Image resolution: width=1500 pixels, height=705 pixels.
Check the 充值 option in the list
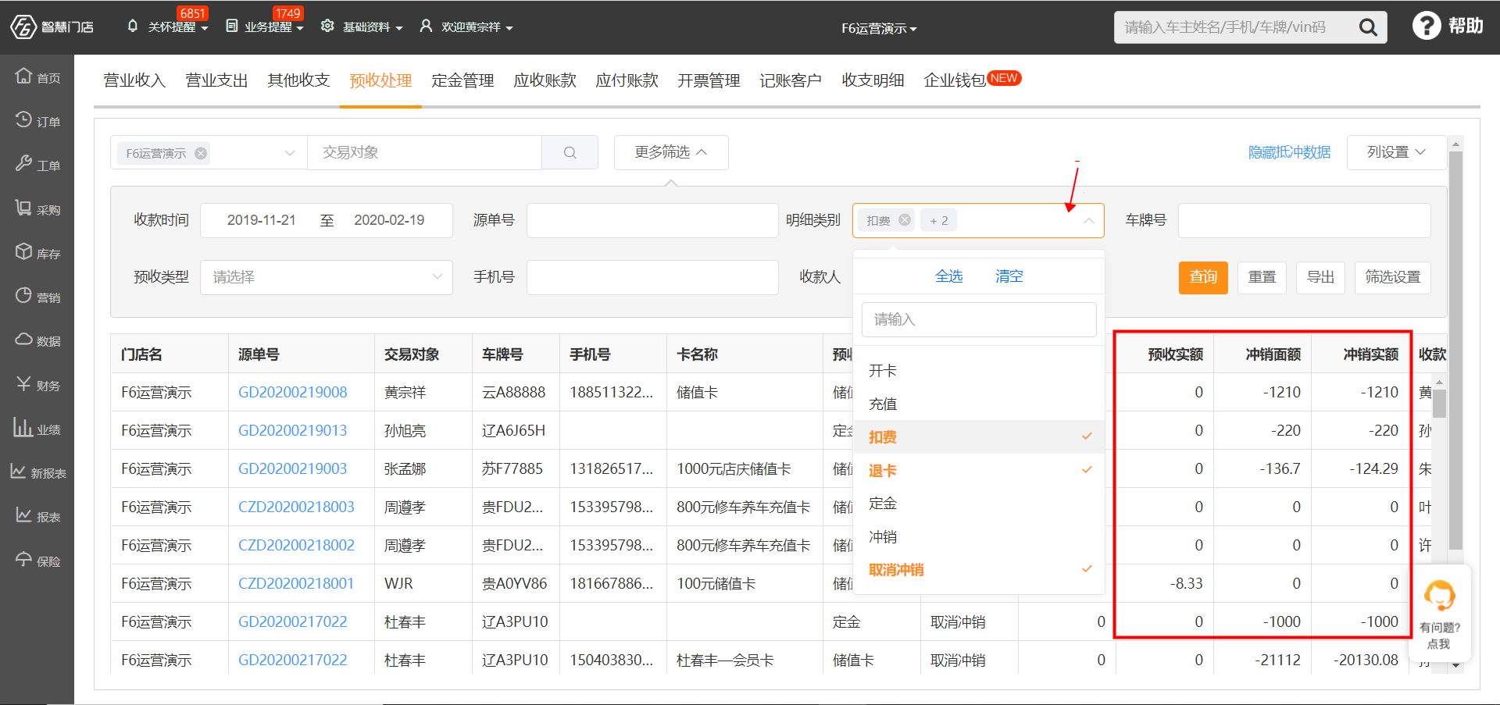[x=979, y=404]
